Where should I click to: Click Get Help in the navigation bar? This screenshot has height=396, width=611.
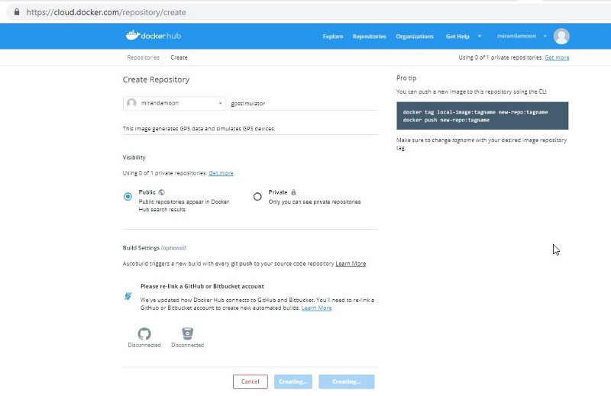pos(457,36)
